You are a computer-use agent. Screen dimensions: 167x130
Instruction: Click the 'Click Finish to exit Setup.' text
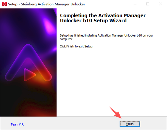(x=77, y=46)
